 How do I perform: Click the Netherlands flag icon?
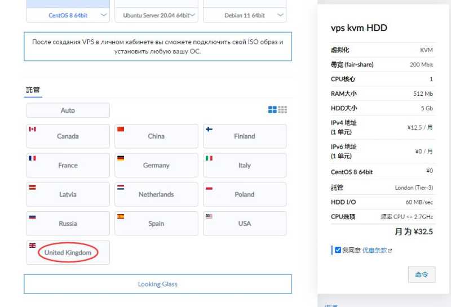coord(121,187)
